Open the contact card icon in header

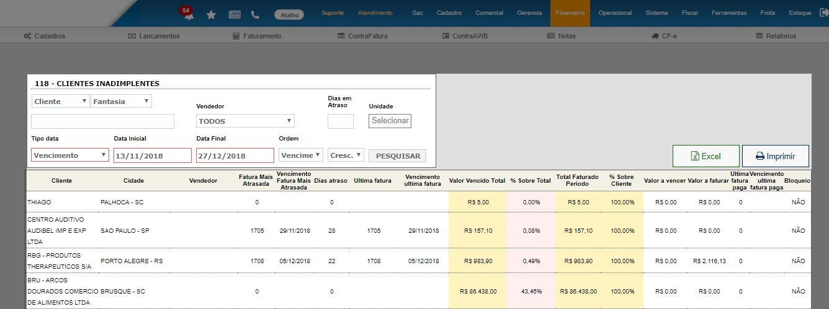pyautogui.click(x=235, y=14)
